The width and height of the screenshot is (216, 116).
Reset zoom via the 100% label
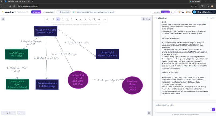click(x=9, y=113)
